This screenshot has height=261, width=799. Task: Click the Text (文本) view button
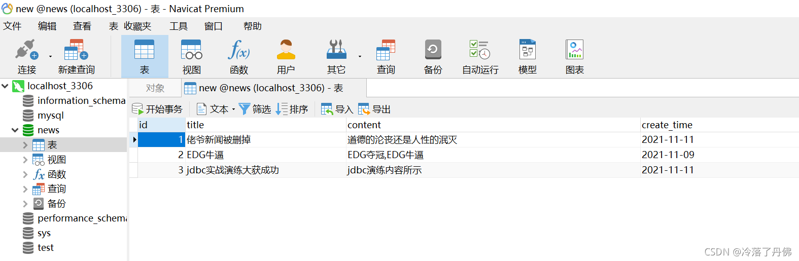213,109
